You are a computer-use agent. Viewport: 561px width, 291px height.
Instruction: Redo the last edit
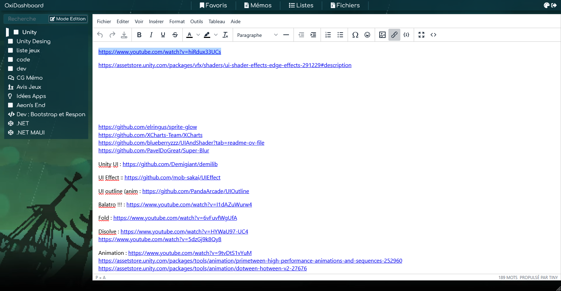(112, 35)
